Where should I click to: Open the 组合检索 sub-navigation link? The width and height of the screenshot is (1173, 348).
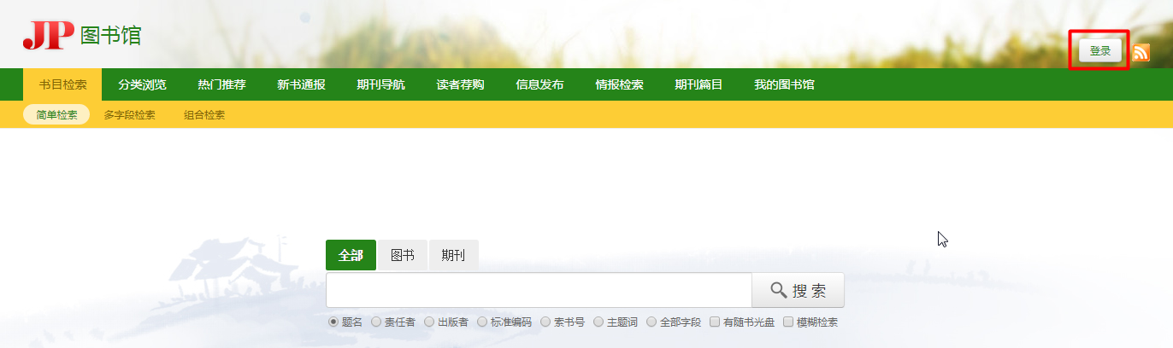coord(204,115)
